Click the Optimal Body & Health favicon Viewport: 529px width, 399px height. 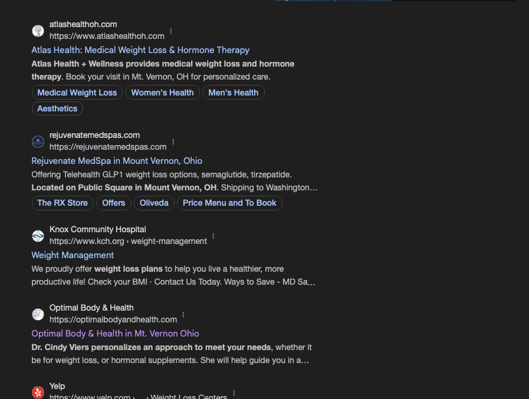click(x=38, y=314)
